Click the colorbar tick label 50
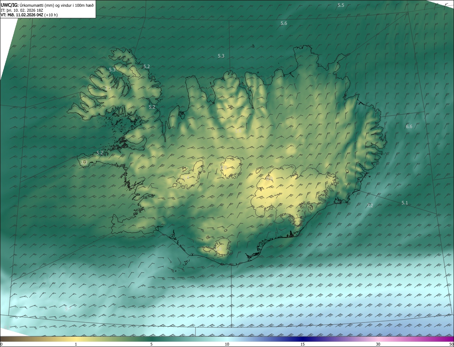 pyautogui.click(x=451, y=344)
